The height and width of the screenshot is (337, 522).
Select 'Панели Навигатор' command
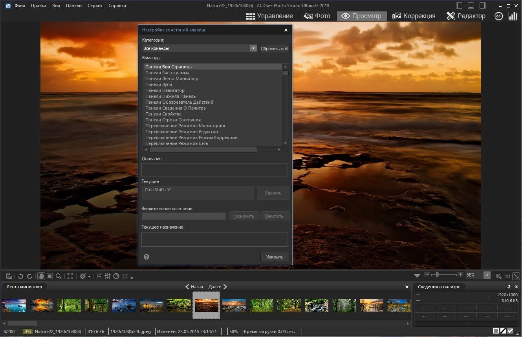point(165,90)
